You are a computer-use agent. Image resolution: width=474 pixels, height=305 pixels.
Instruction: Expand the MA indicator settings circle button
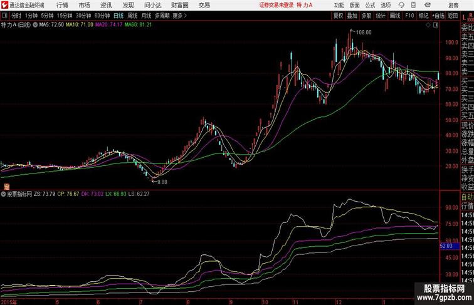(x=35, y=25)
